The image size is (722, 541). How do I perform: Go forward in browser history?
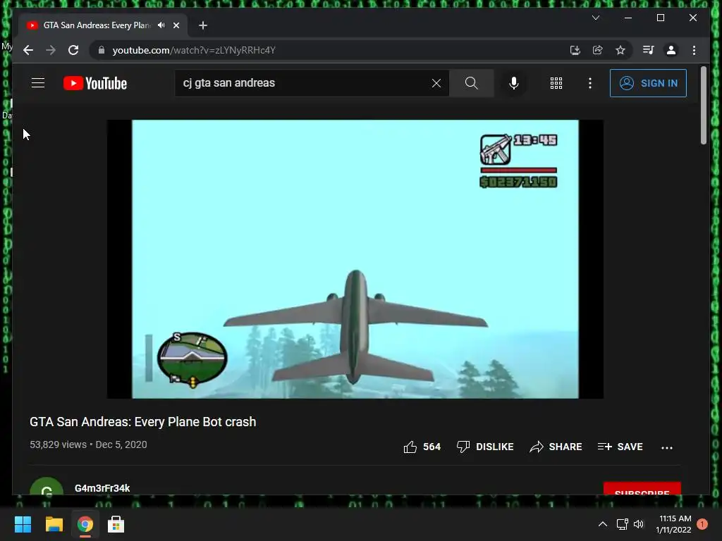pos(51,50)
